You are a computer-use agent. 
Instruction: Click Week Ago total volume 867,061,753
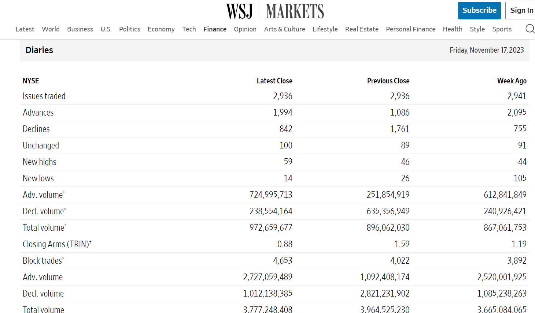point(505,228)
